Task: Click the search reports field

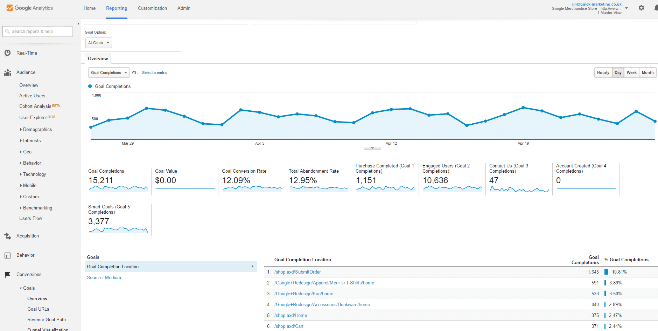Action: point(37,31)
